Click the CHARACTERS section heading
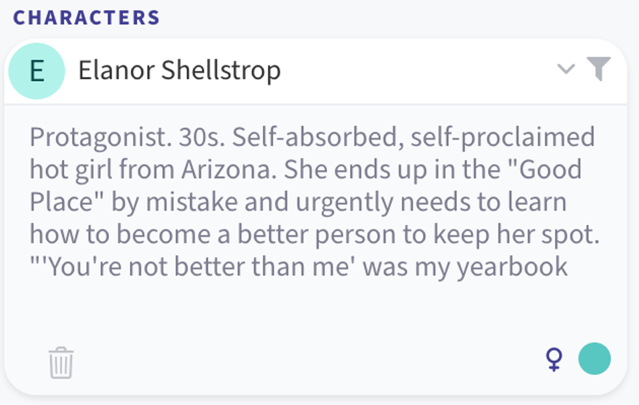The image size is (639, 405). [x=86, y=18]
